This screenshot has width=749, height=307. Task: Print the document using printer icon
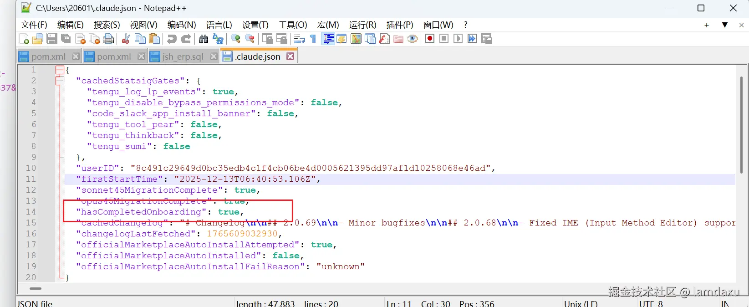pos(108,39)
